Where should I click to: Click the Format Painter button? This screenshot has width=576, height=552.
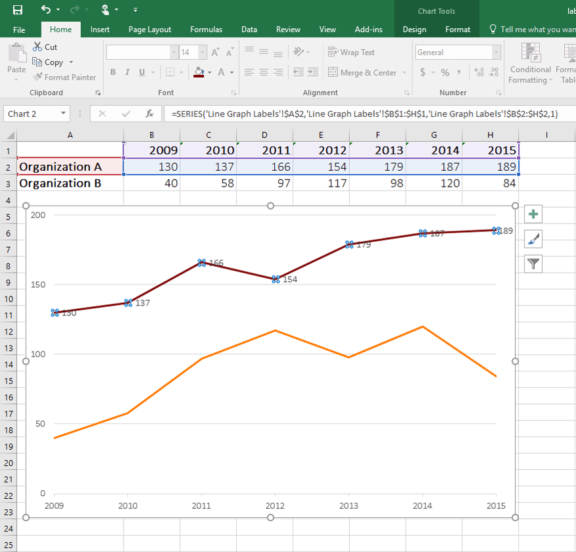(x=64, y=77)
